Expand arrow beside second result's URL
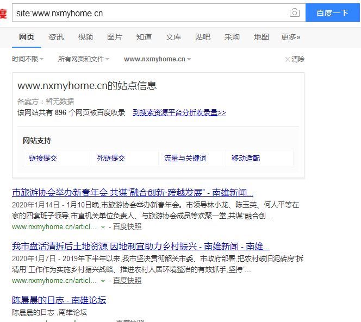 coord(103,281)
